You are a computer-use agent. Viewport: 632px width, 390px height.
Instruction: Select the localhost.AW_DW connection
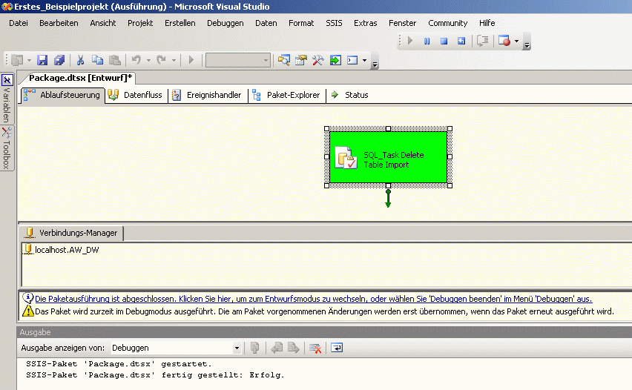(x=62, y=250)
